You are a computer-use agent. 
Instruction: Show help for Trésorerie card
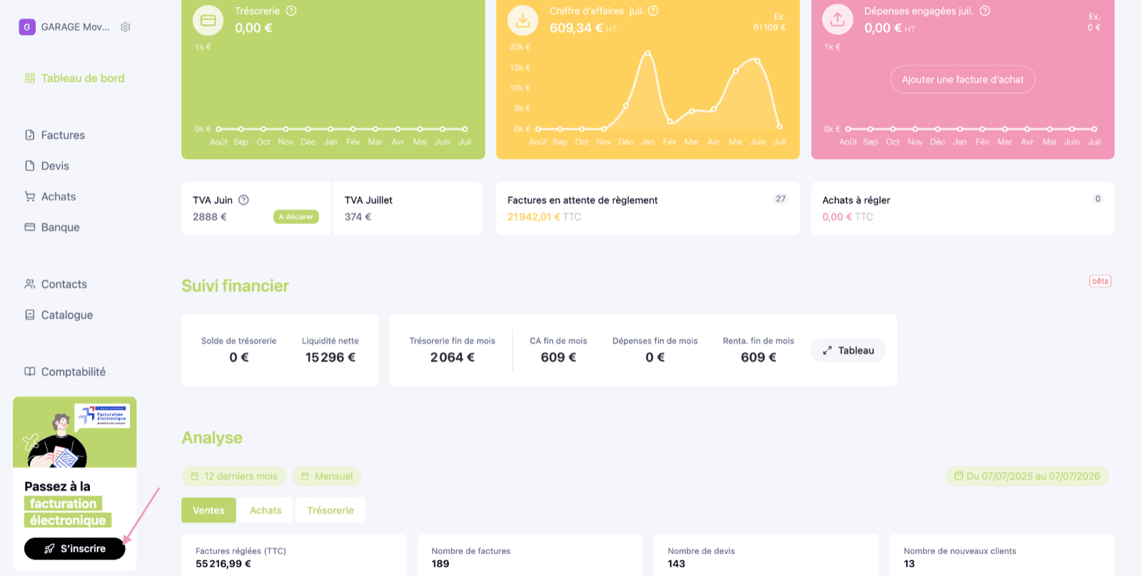291,11
